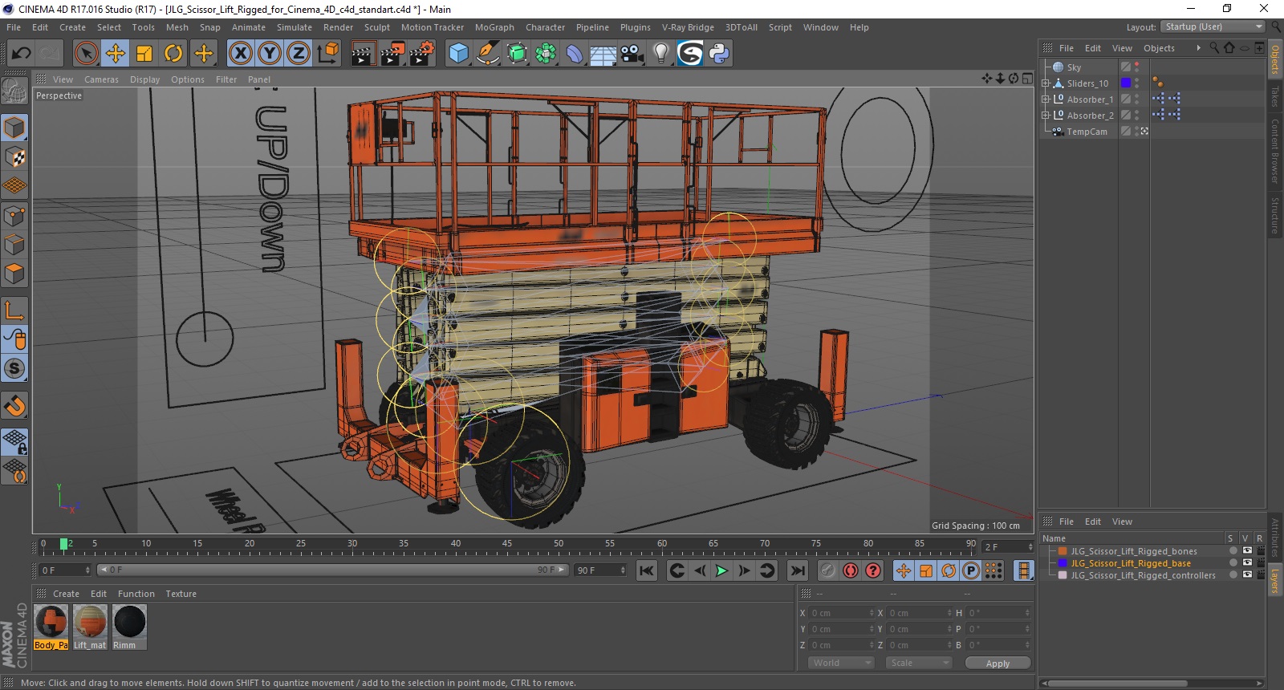Expand the Sliders_10 object tree
The image size is (1284, 690).
click(x=1046, y=83)
